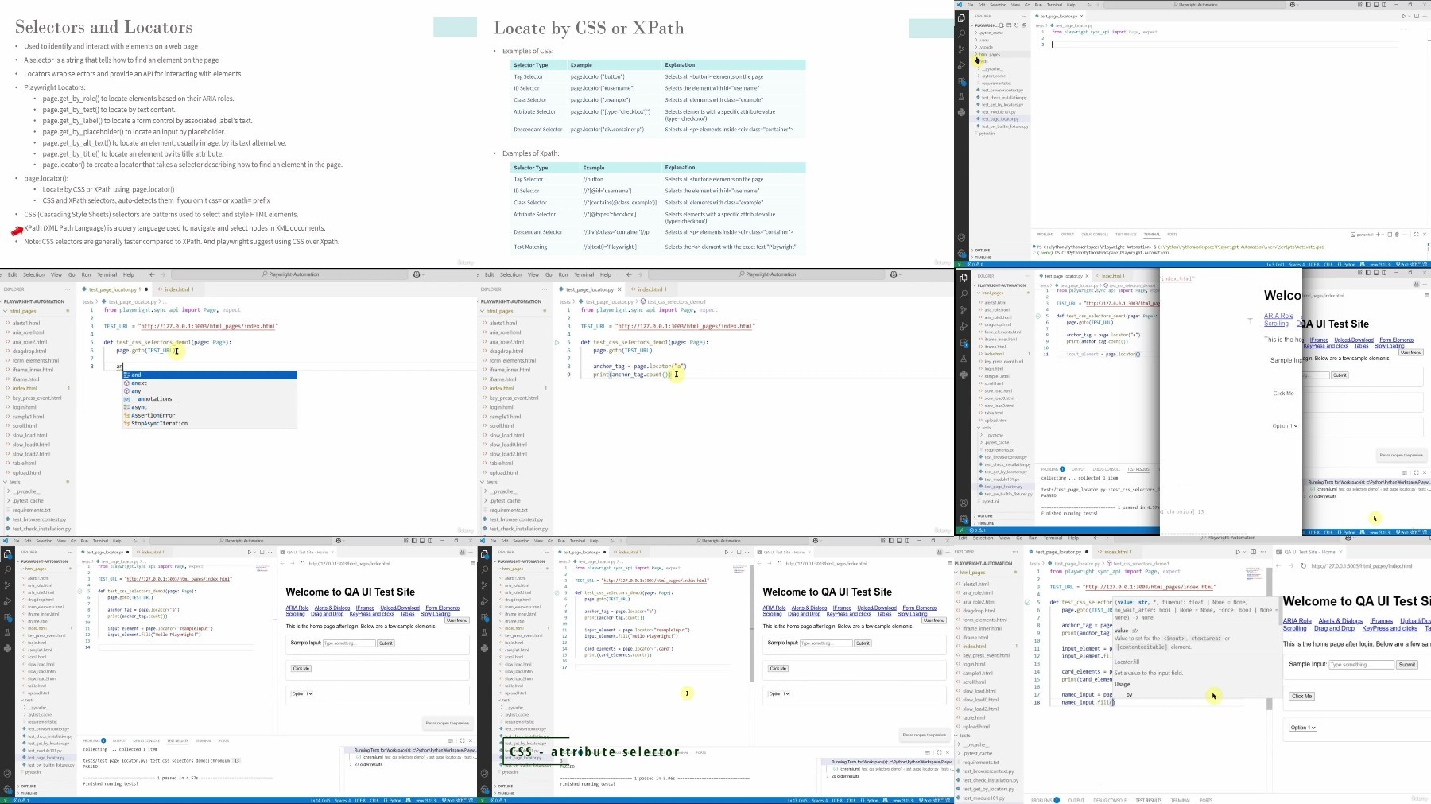Viewport: 1431px width, 804px height.
Task: Toggle Primary Side Bar in the 14-line-code window title bar
Action: click(x=414, y=541)
